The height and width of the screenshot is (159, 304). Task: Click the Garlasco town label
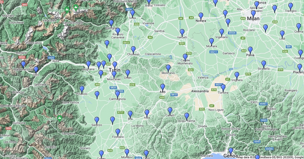[229, 54]
